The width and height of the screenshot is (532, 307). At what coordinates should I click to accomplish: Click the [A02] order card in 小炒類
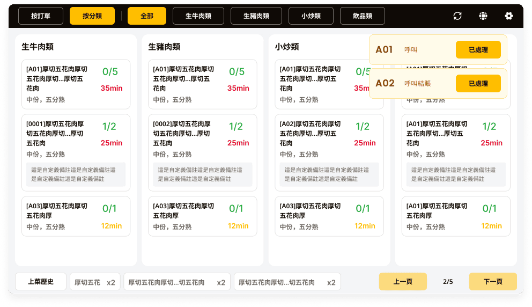click(x=329, y=152)
